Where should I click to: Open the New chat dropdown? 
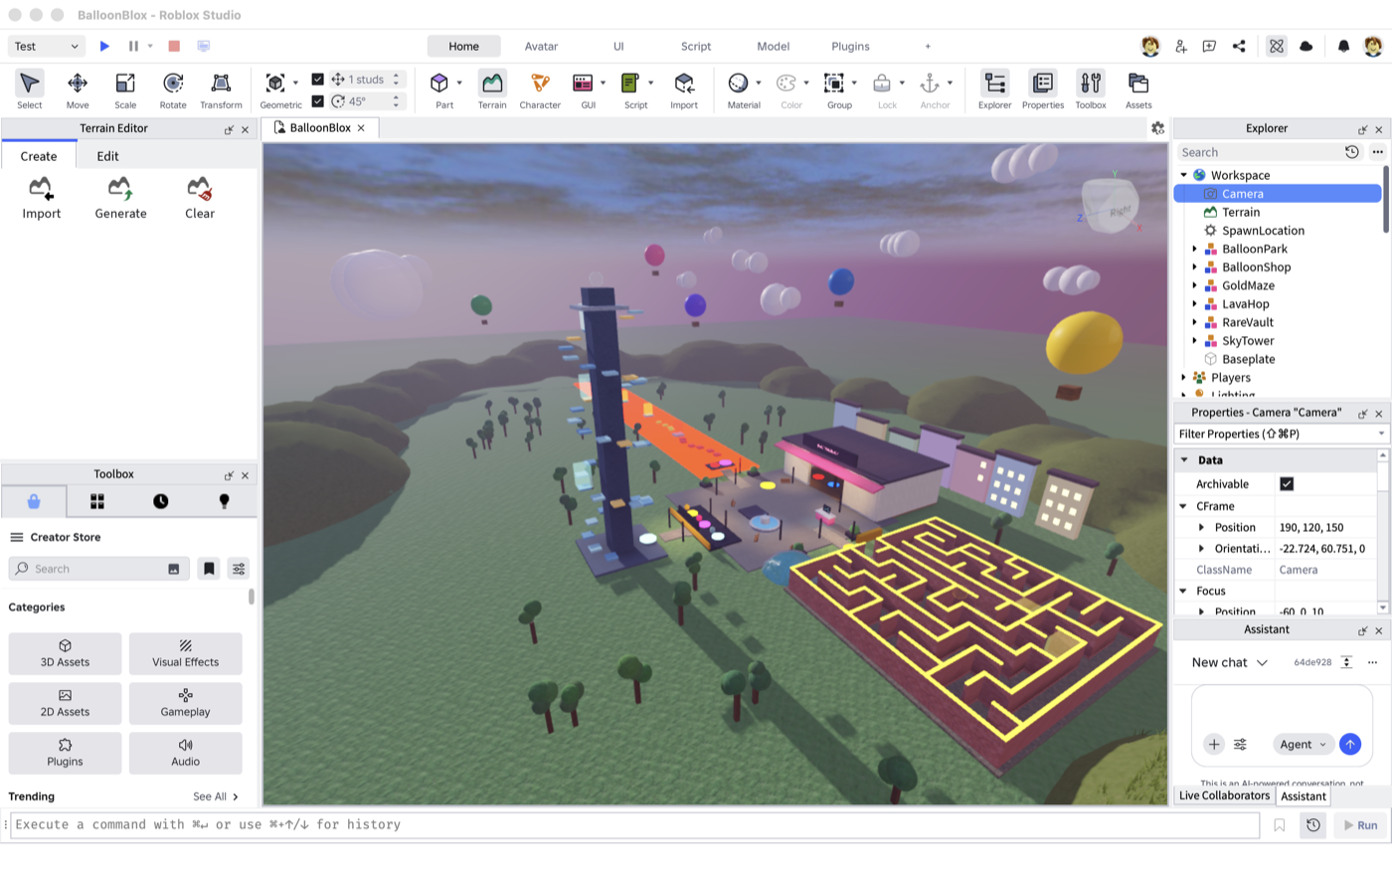tap(1230, 662)
